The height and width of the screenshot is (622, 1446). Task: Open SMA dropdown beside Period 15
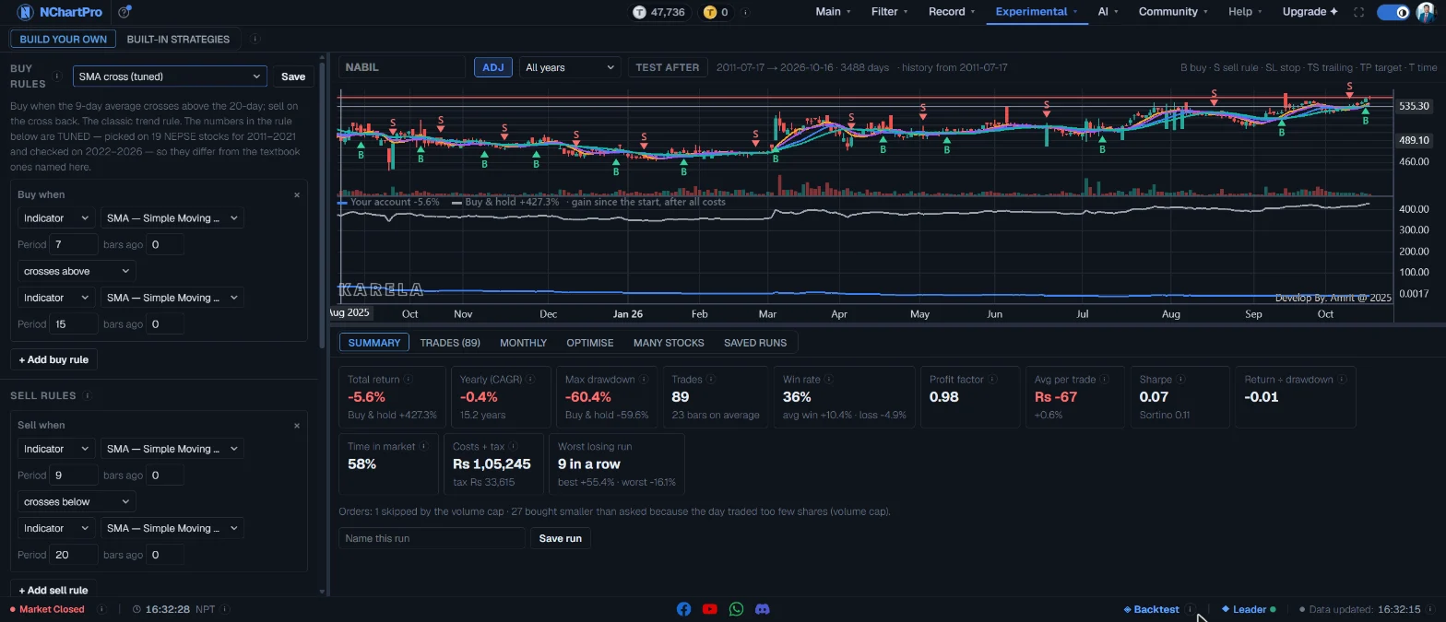172,298
